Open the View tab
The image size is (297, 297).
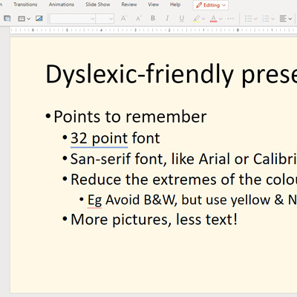pos(154,4)
